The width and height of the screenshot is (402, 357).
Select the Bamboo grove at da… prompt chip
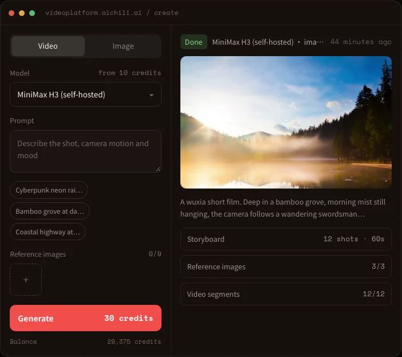point(50,211)
